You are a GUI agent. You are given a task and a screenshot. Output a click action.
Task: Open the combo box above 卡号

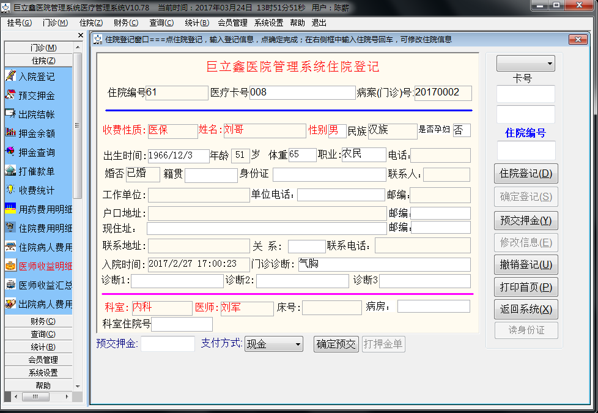525,64
